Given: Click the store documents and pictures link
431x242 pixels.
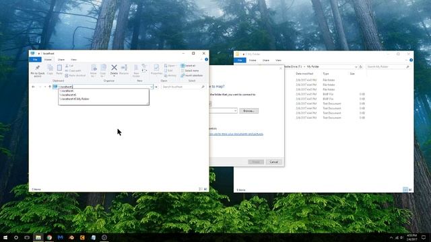Looking at the screenshot, I should point(236,134).
